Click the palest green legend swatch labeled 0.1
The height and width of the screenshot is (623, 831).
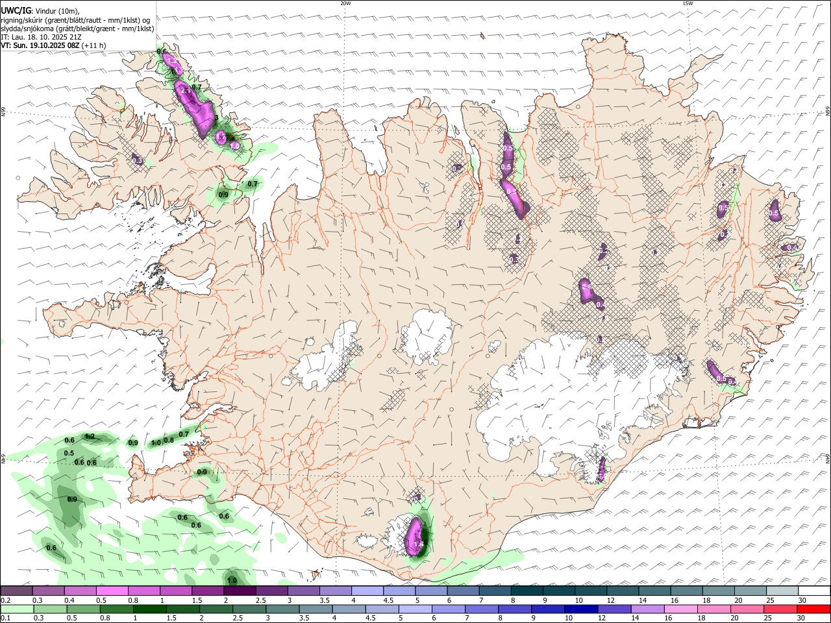[17, 609]
